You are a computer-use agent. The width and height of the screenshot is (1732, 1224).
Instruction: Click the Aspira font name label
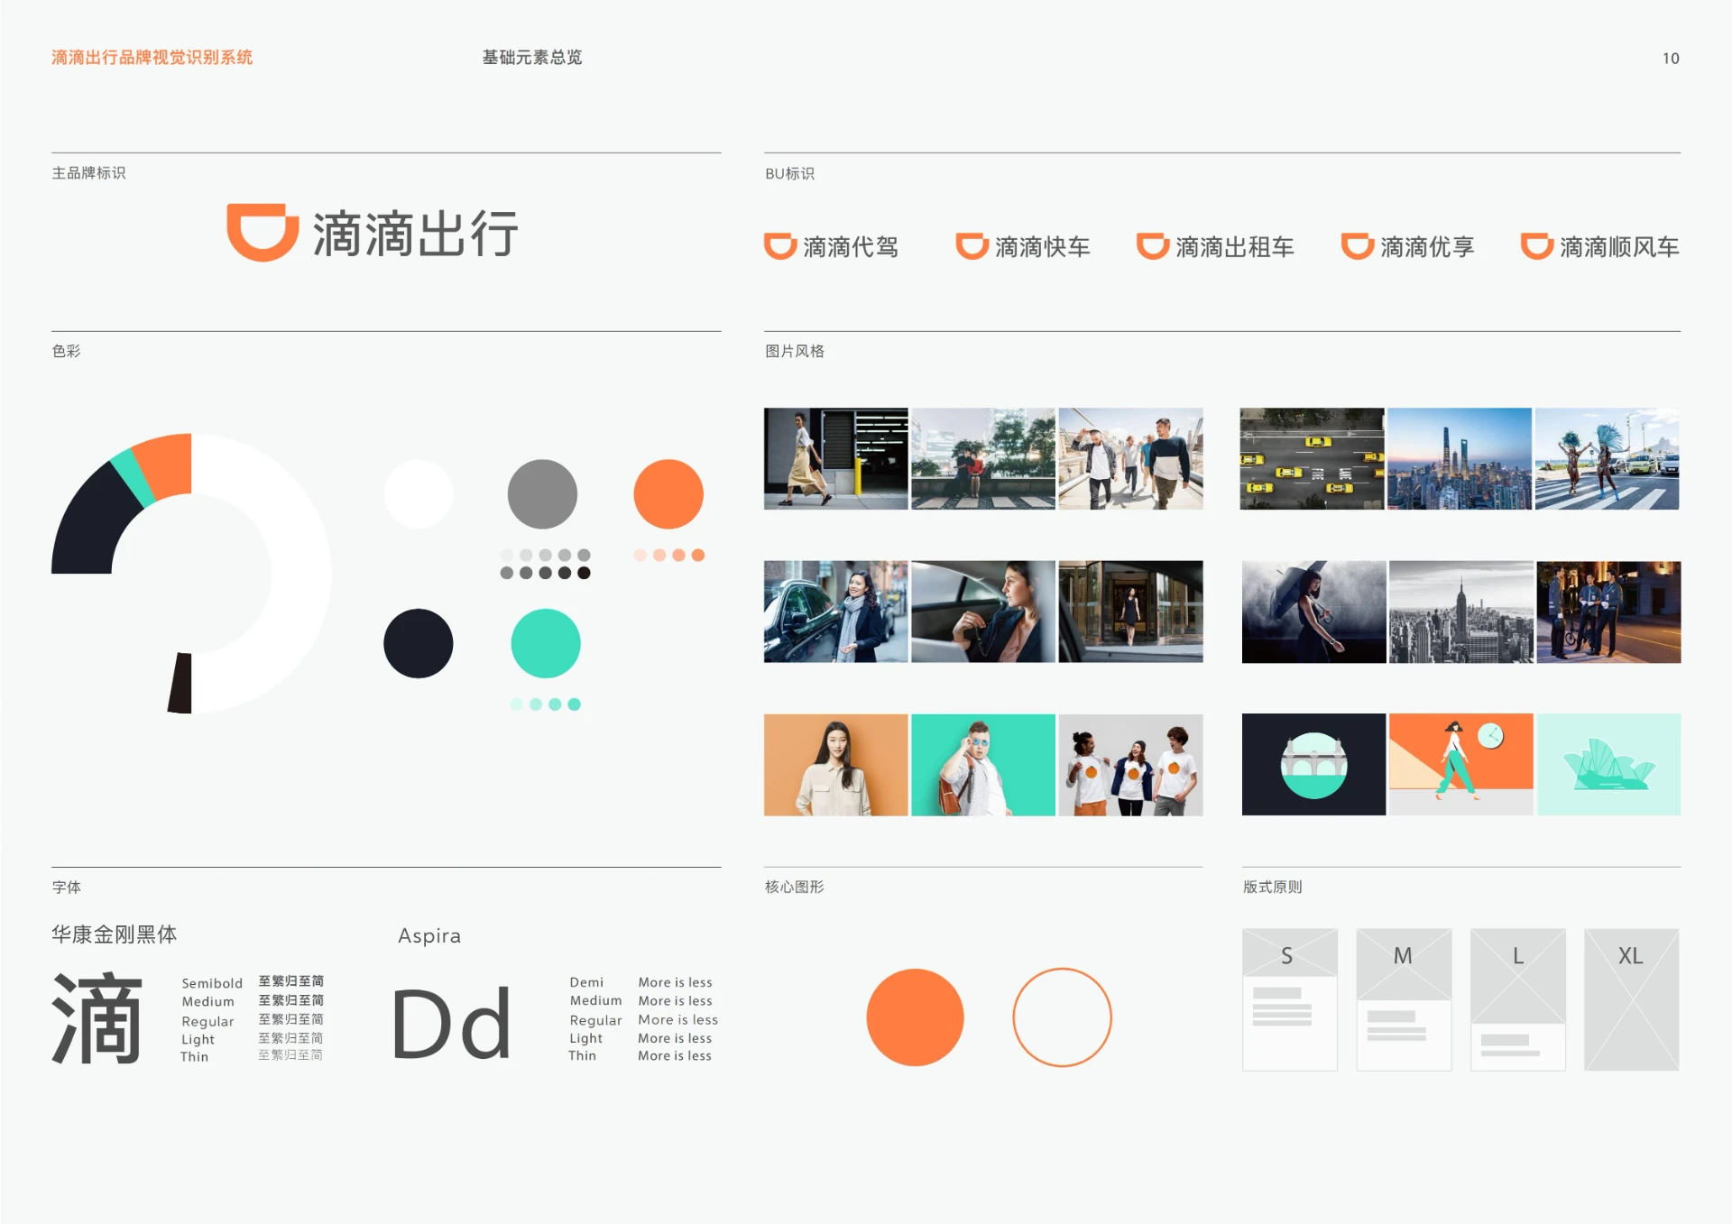point(430,936)
